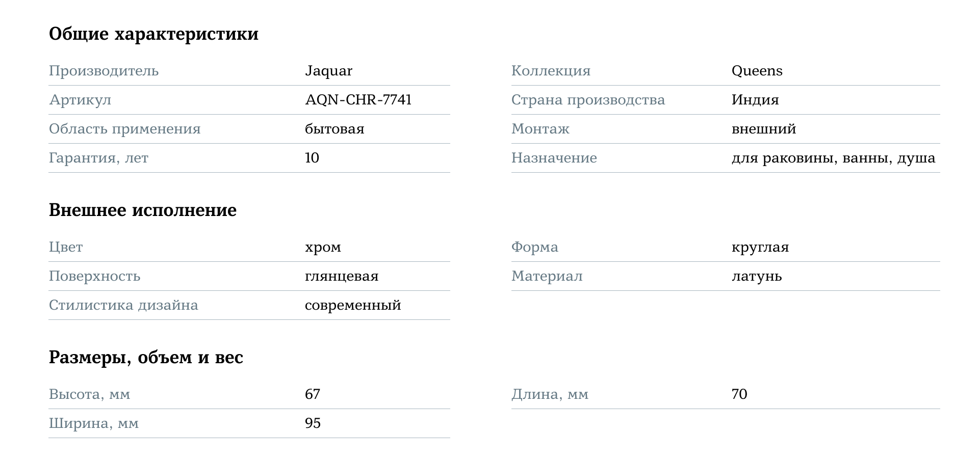This screenshot has height=460, width=979.
Task: Click the 'Длина, мм' label
Action: [x=550, y=394]
